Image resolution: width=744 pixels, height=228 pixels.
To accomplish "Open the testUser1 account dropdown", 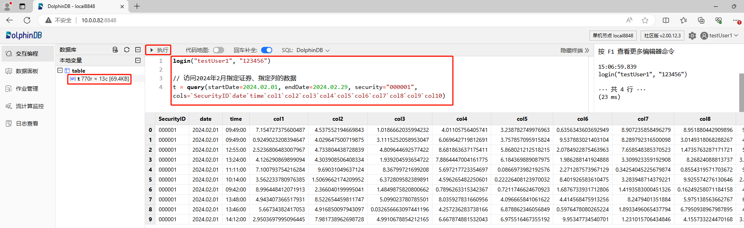I will pyautogui.click(x=719, y=36).
